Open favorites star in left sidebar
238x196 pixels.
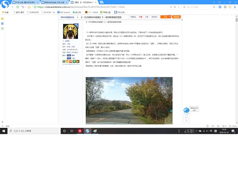click(x=2, y=18)
